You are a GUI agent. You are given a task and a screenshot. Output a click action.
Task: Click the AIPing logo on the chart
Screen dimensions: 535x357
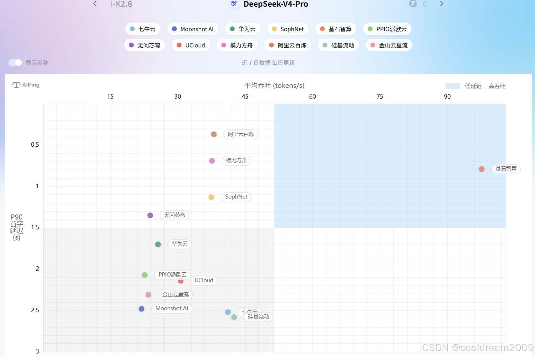pyautogui.click(x=26, y=85)
